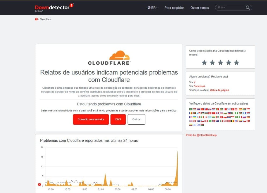Viewport: 267px width, 193px height.
Task: Select the Romania flag
Action: [191, 113]
